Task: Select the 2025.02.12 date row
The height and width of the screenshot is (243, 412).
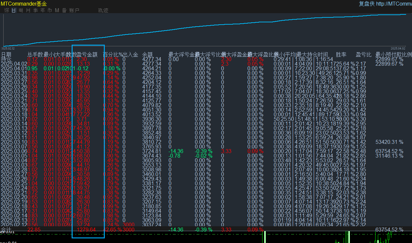Action: (x=14, y=225)
